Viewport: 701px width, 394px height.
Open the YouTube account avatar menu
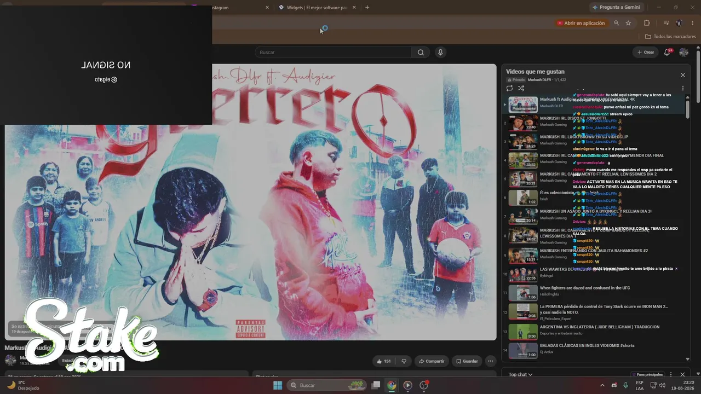(683, 53)
